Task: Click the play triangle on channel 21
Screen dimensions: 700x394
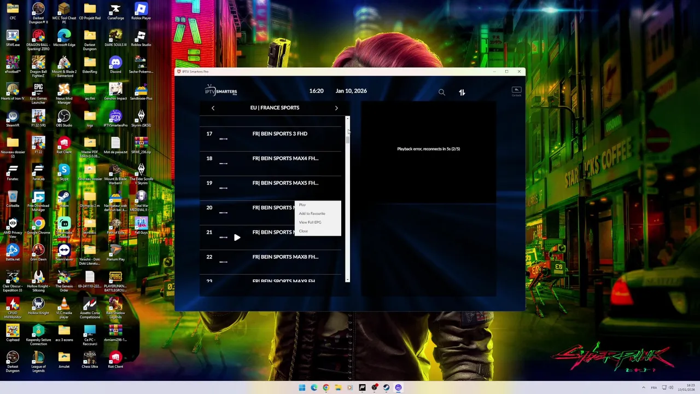Action: [237, 237]
